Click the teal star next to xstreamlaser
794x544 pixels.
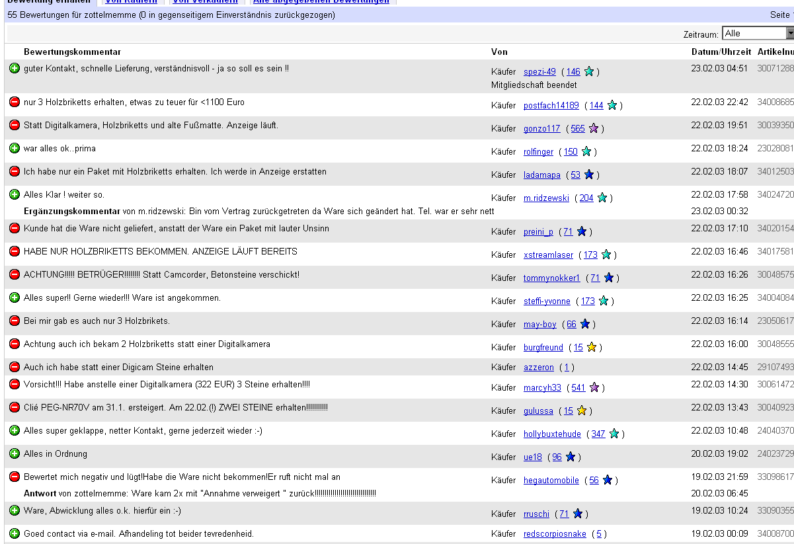[x=606, y=254]
